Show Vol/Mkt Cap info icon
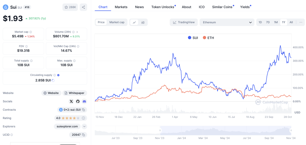 78,46
